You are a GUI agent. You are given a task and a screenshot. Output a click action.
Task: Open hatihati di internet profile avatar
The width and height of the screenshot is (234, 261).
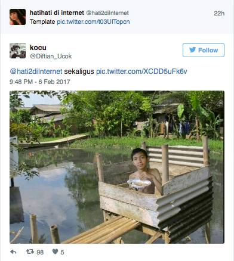pos(17,17)
